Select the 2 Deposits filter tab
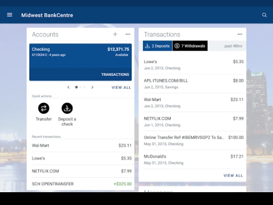 coord(157,46)
